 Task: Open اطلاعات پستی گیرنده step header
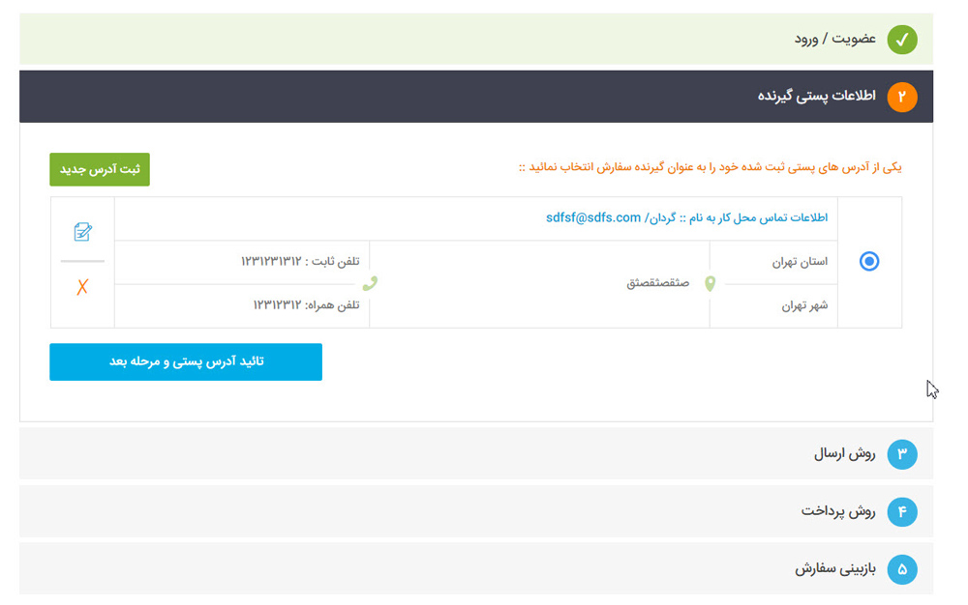pyautogui.click(x=476, y=97)
